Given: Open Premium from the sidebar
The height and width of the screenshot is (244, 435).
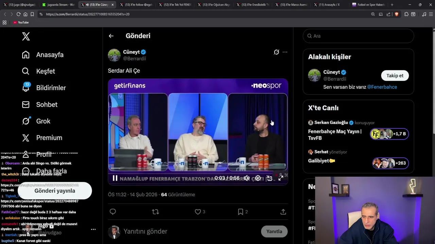Looking at the screenshot, I should pos(42,138).
